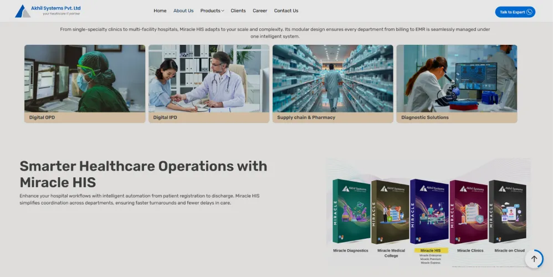Click the Akhil Systems Pvt. Ltd company name
Viewport: 553px width, 277px height.
[56, 8]
